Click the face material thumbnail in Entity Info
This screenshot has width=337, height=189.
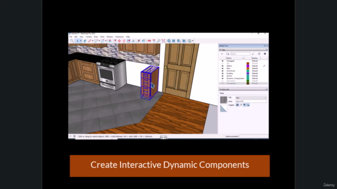[223, 100]
